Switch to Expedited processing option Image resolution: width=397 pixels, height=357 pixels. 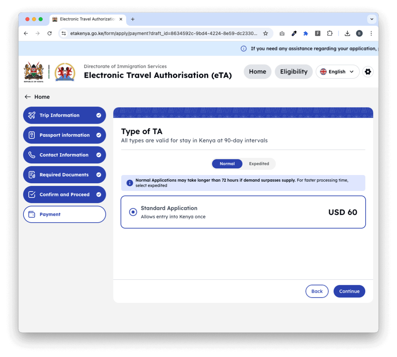[x=259, y=164]
